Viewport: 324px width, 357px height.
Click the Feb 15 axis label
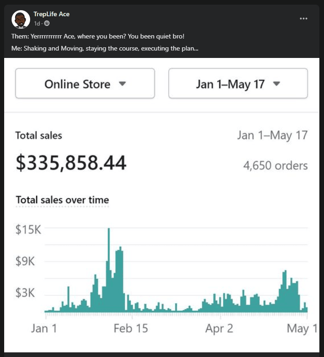click(x=131, y=328)
